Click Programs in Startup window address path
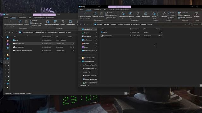The width and height of the screenshot is (202, 113). pyautogui.click(x=143, y=24)
